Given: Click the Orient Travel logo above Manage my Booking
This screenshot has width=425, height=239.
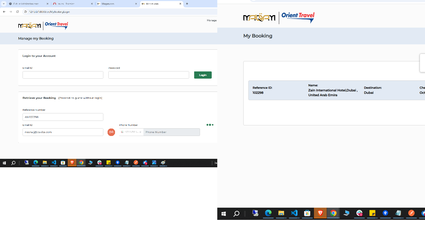Looking at the screenshot, I should [56, 25].
